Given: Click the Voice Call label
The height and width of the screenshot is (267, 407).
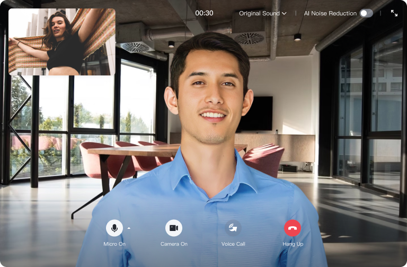Looking at the screenshot, I should tap(233, 244).
